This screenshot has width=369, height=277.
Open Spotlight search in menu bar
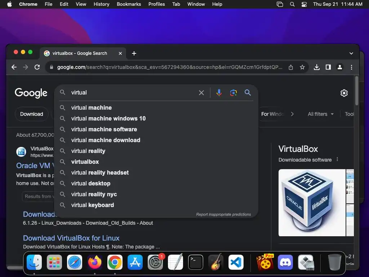pyautogui.click(x=292, y=4)
